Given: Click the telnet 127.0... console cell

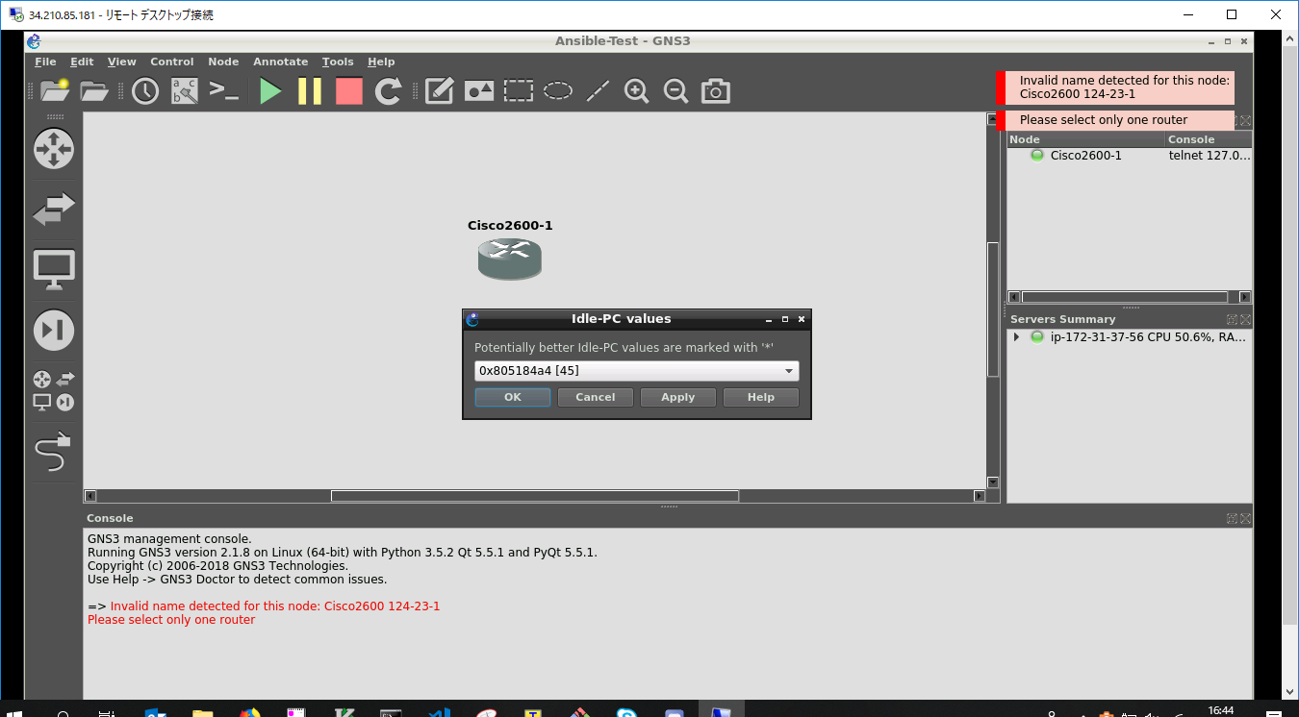Looking at the screenshot, I should pos(1210,155).
